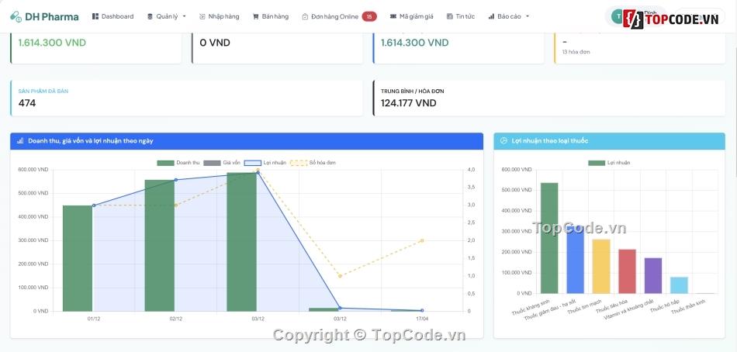Viewport: 737px width, 352px height.
Task: Click pie icon beside Lợi nhuận theo loại thuốc
Action: [503, 140]
